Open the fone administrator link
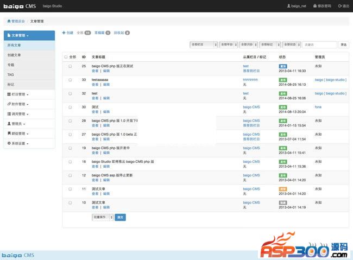 tap(318, 107)
